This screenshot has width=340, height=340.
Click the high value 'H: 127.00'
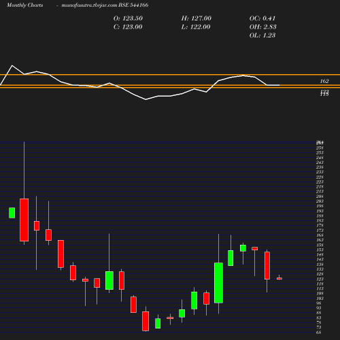pyautogui.click(x=196, y=18)
